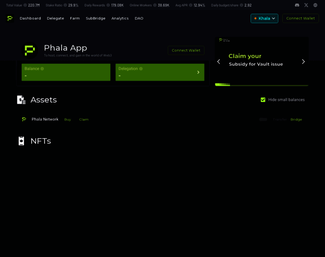325x257 pixels.
Task: Open the Delegate menu item
Action: point(55,18)
